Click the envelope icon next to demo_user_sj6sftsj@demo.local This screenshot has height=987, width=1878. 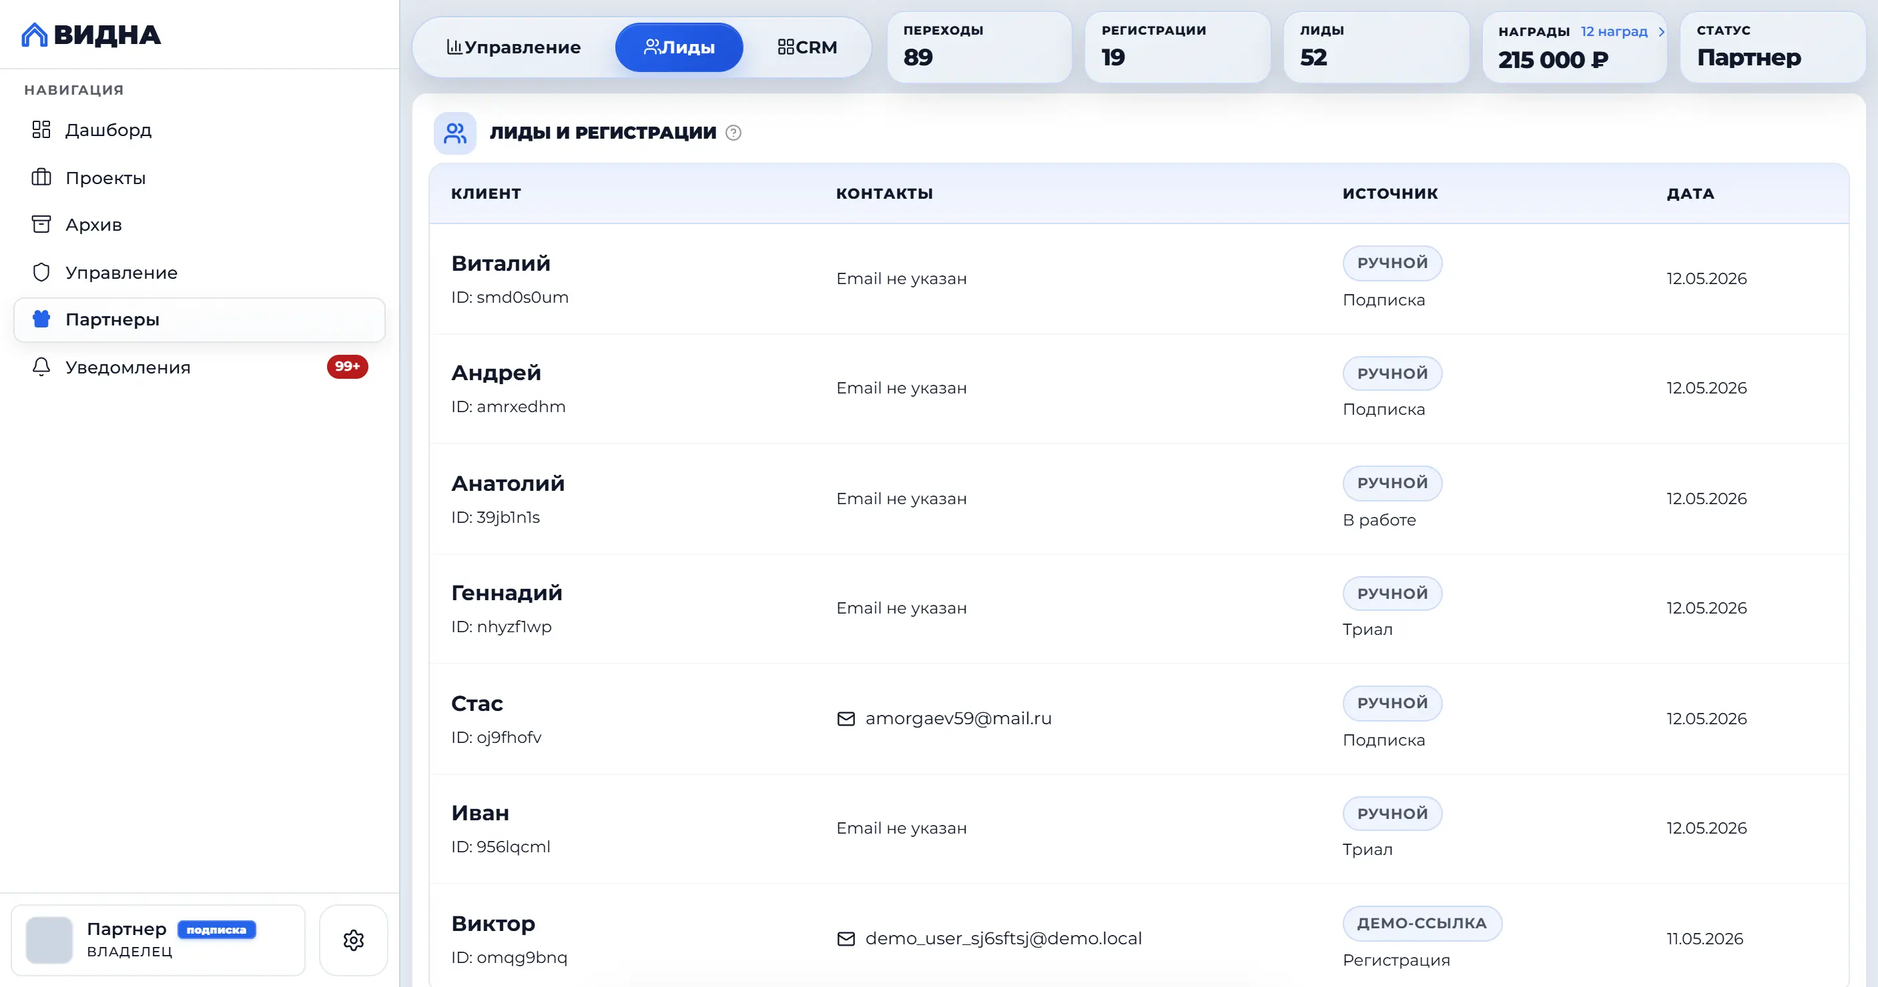(x=846, y=939)
